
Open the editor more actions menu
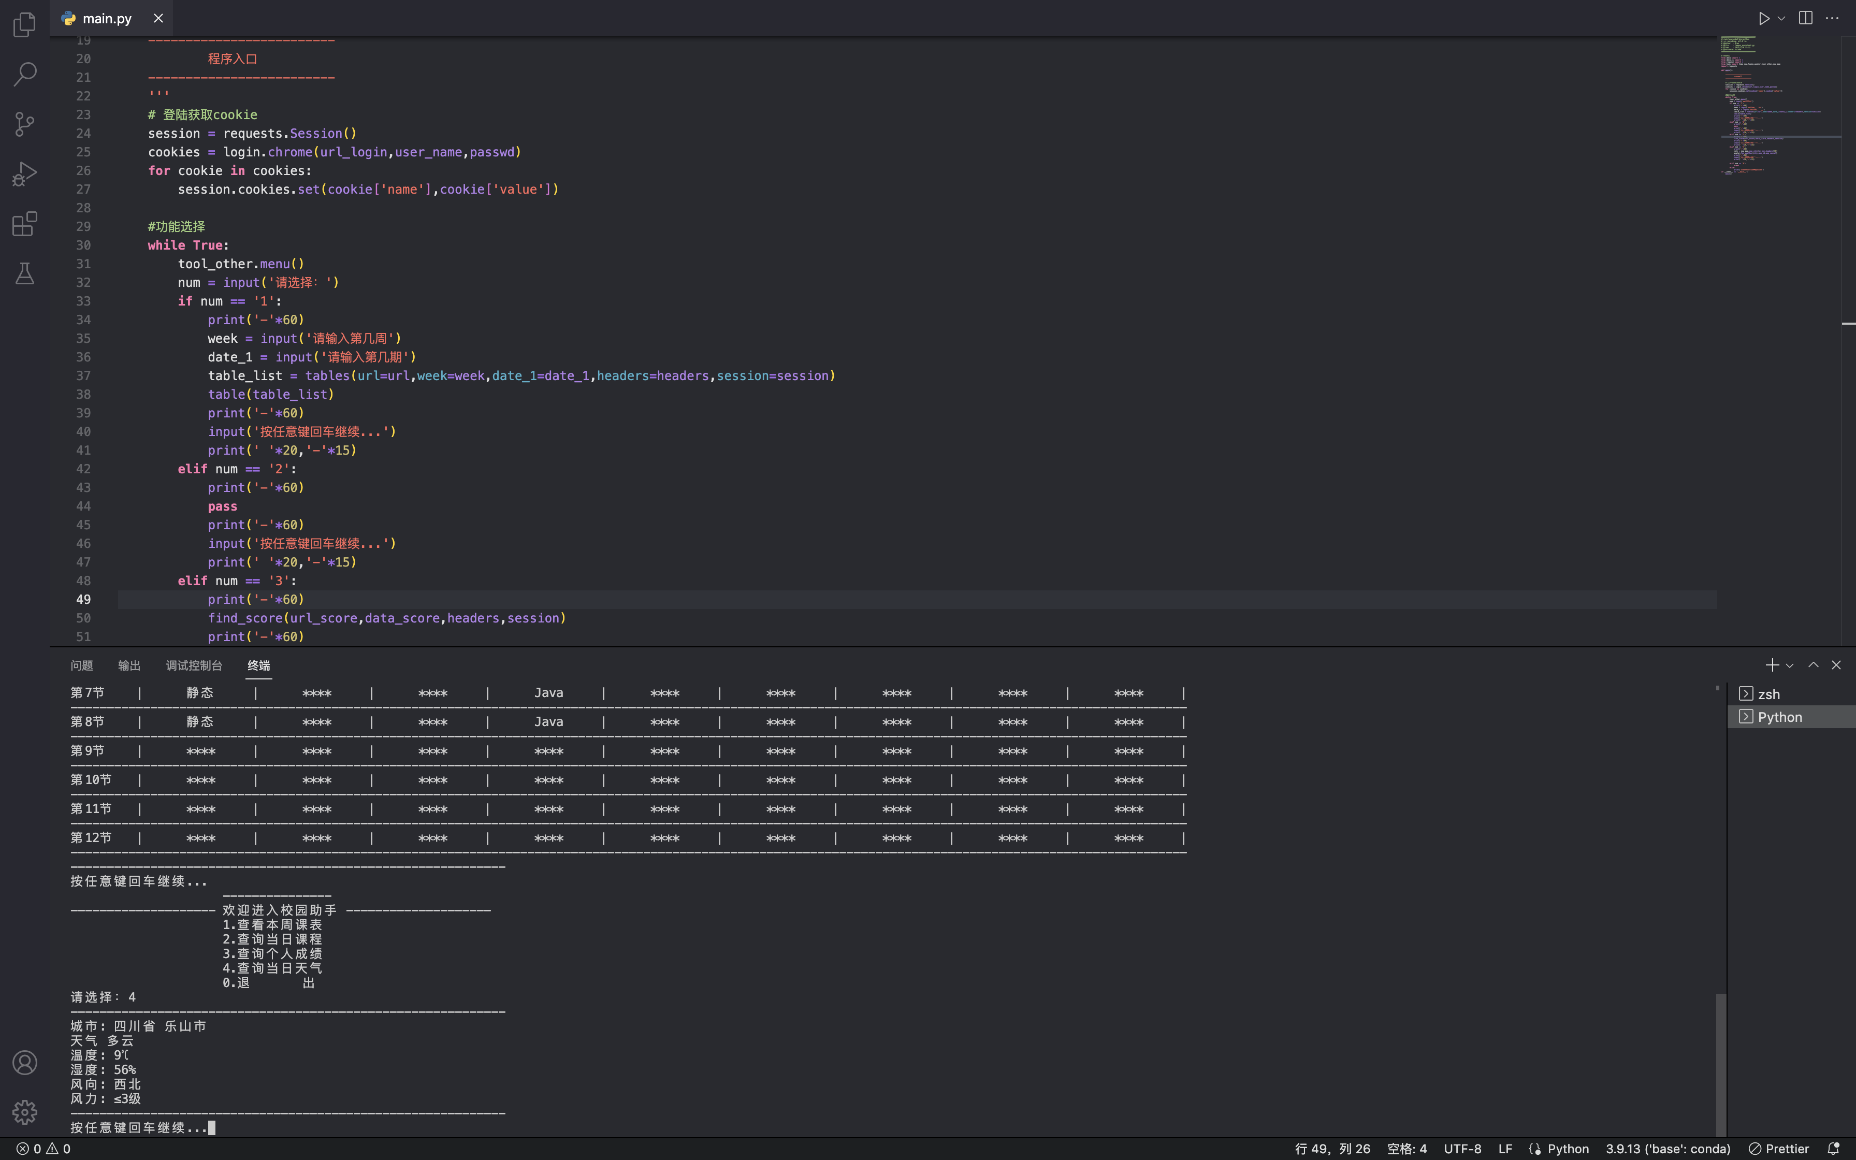[x=1832, y=19]
